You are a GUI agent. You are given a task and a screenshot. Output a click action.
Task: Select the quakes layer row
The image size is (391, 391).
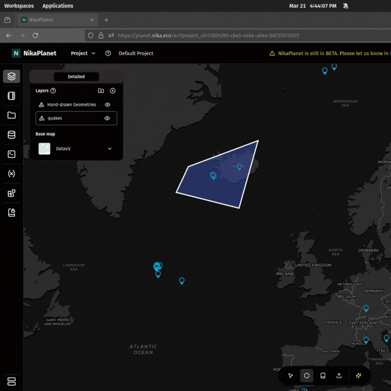click(76, 118)
